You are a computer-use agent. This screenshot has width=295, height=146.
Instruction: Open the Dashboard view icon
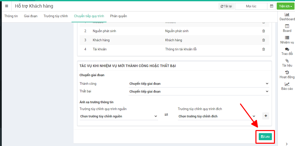click(287, 15)
